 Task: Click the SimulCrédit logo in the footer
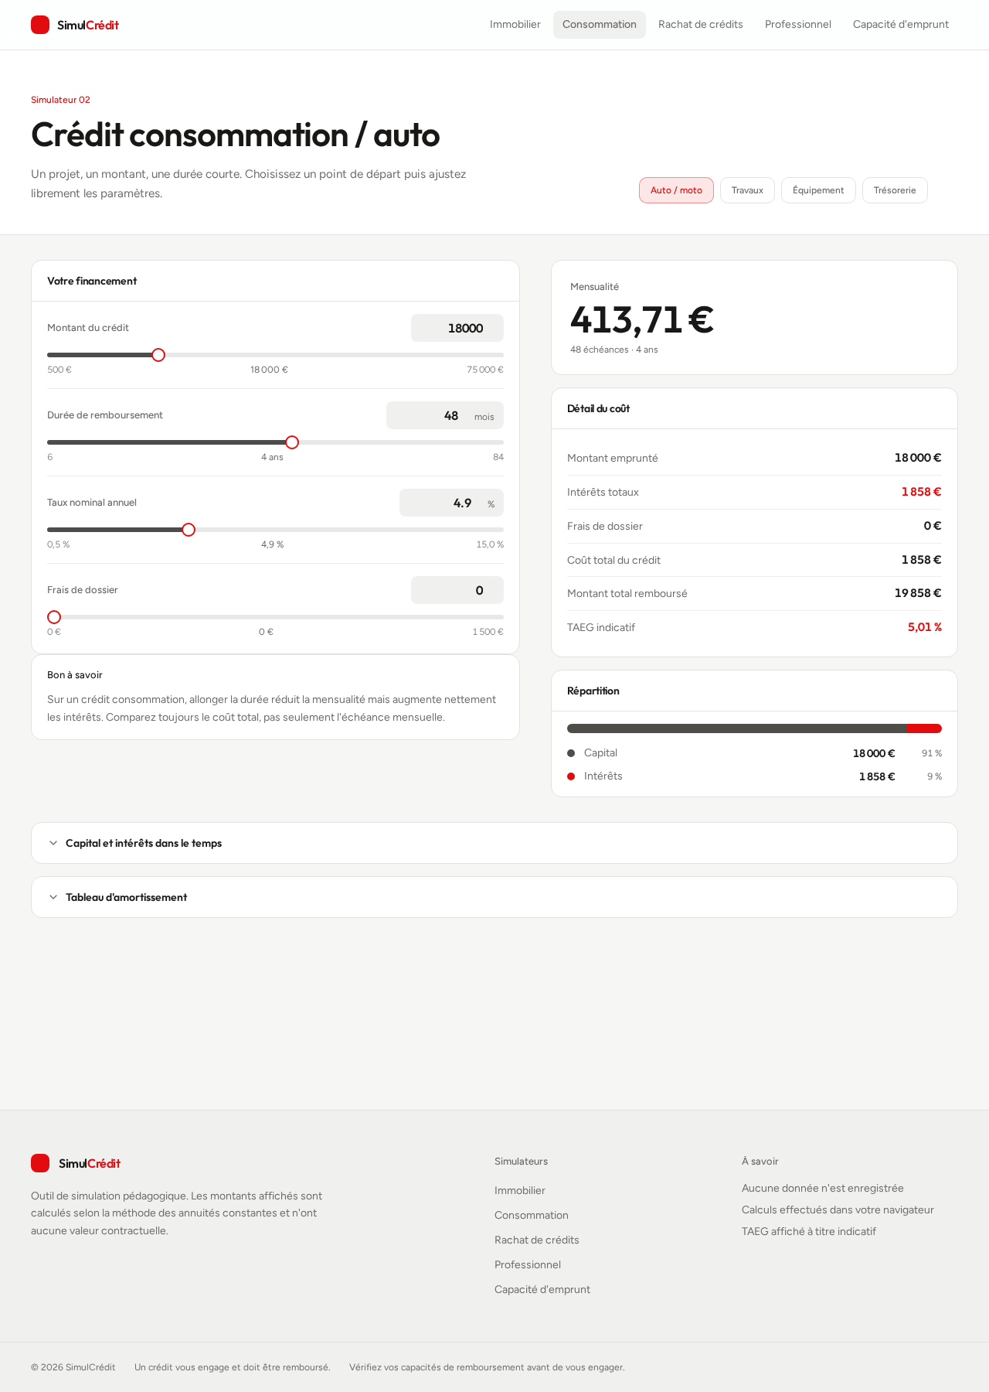pos(76,1163)
